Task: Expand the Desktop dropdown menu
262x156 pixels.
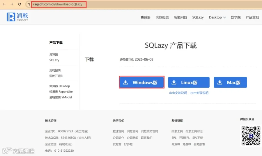Action: tap(217, 17)
